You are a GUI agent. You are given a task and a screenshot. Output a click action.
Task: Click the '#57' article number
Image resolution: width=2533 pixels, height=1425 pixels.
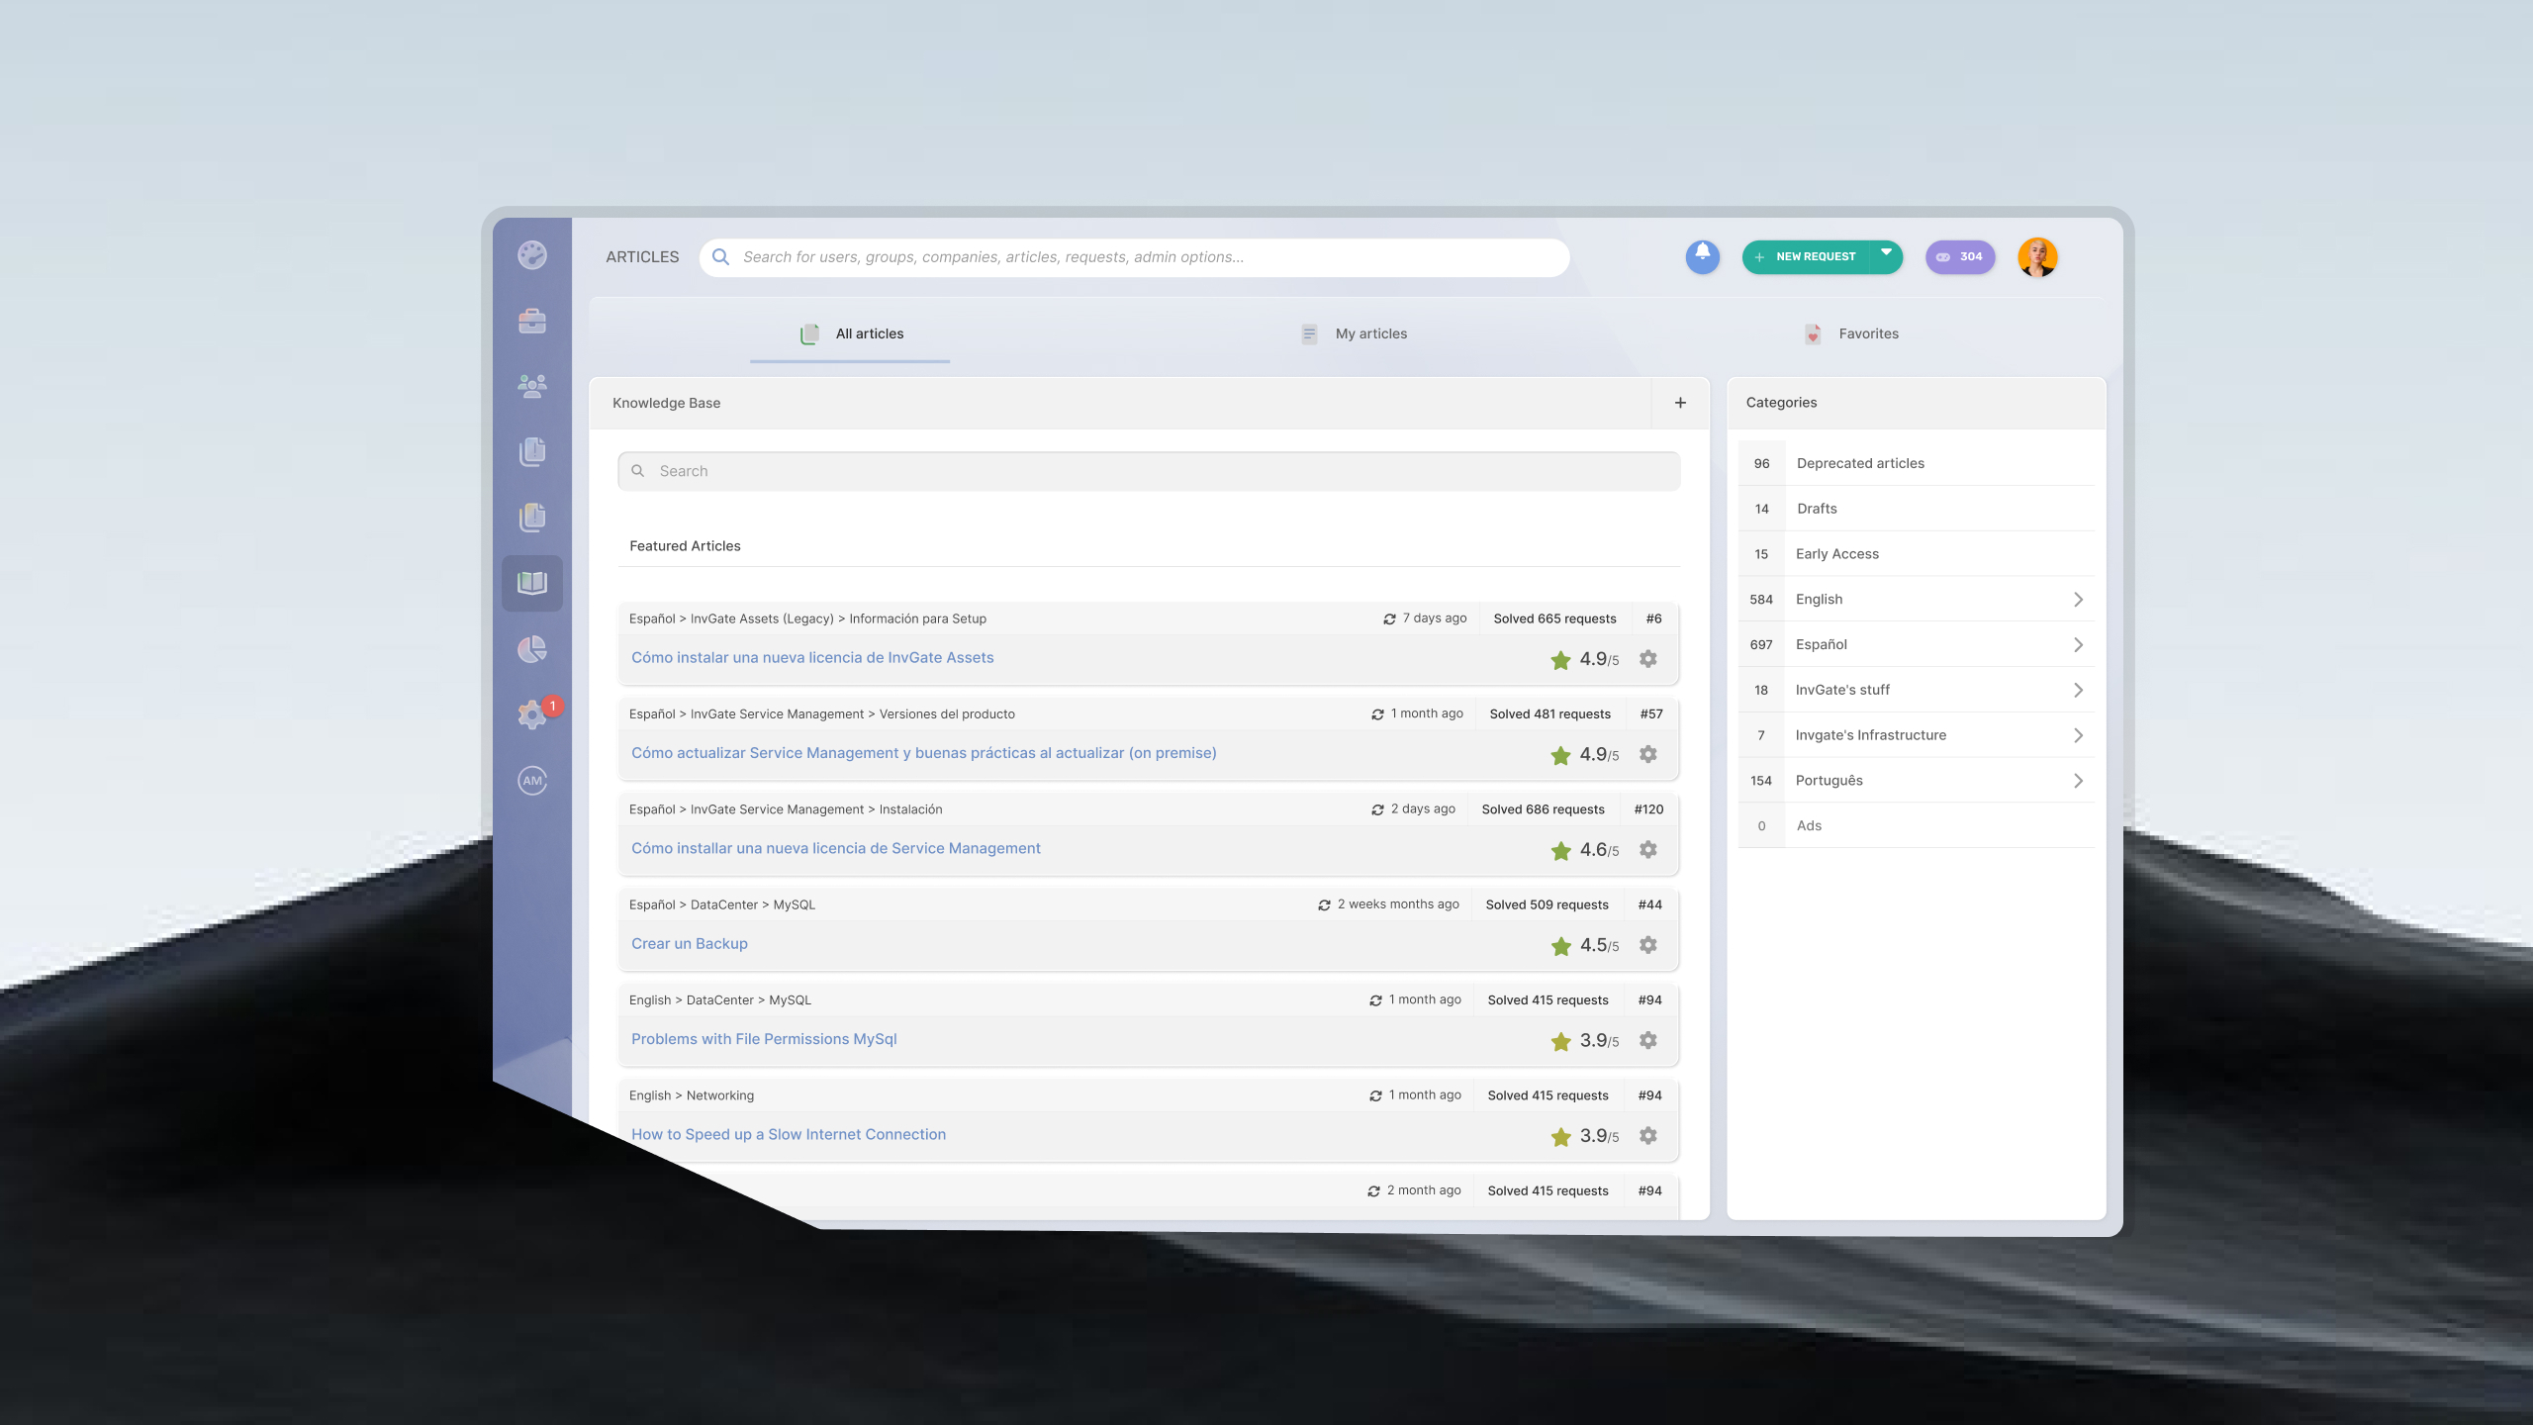pyautogui.click(x=1650, y=714)
